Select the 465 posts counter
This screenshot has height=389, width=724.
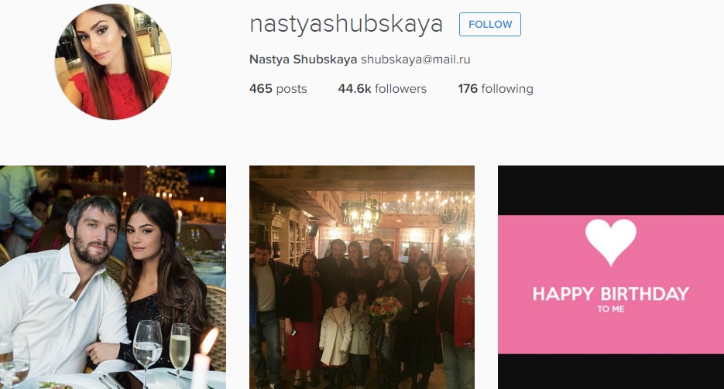click(278, 88)
